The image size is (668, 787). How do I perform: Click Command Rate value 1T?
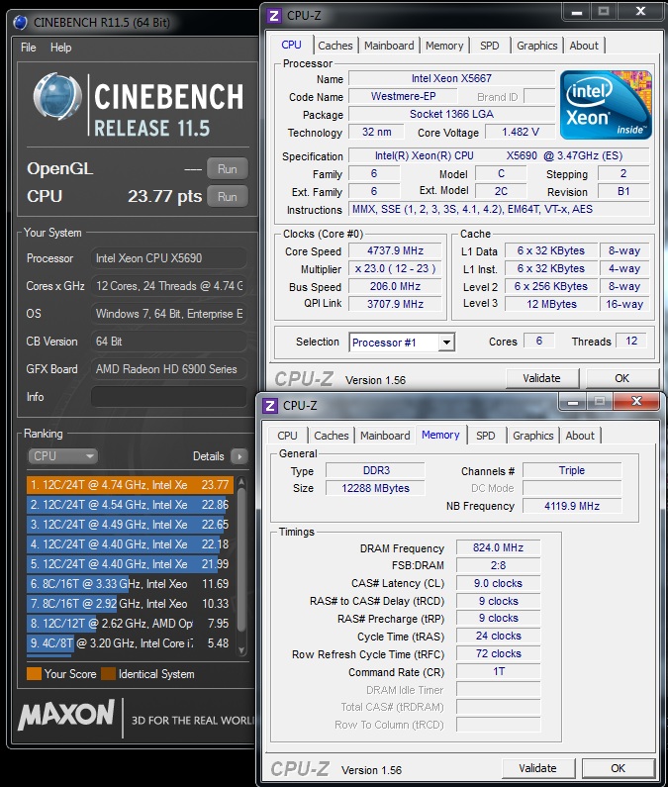point(498,671)
